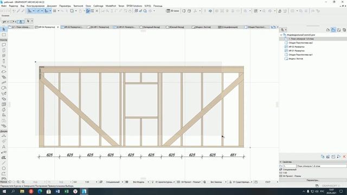Viewport: 347px width, 195px height.
Task: Open File Explorer from taskbar
Action: tap(22, 191)
